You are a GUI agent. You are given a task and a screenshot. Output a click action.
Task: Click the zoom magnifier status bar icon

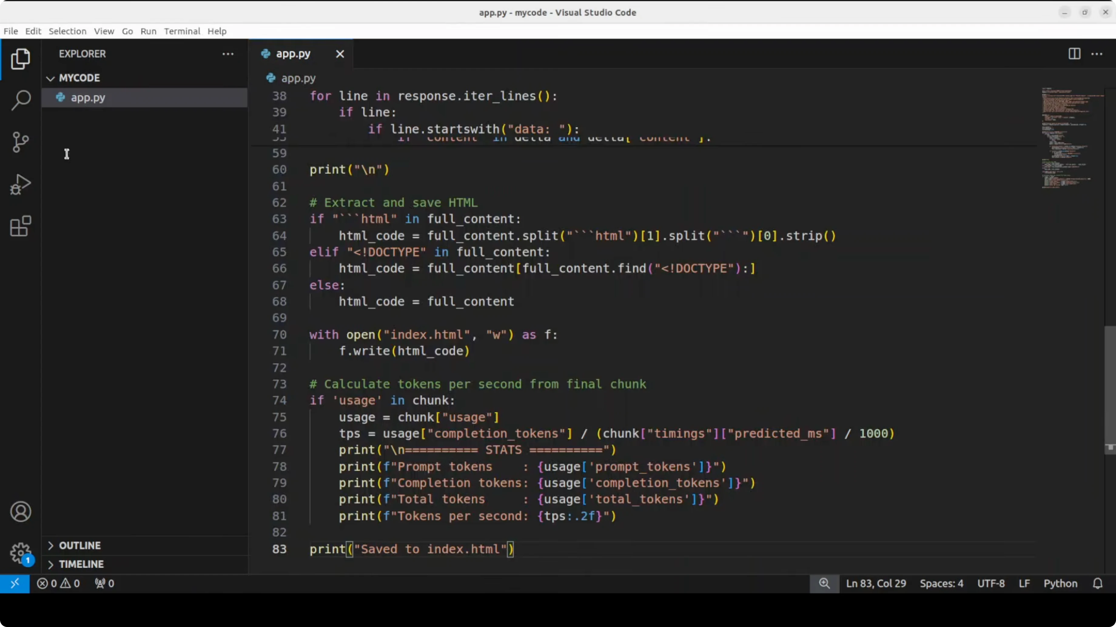(x=824, y=583)
